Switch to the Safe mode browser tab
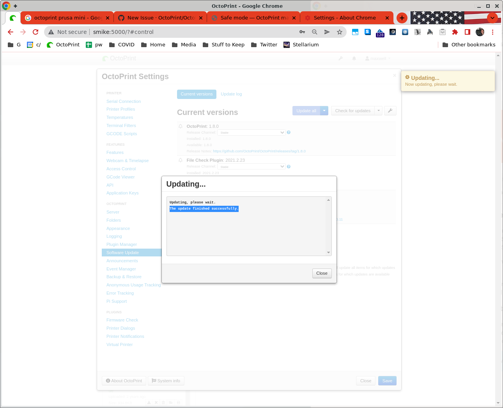Viewport: 503px width, 408px height. point(253,18)
